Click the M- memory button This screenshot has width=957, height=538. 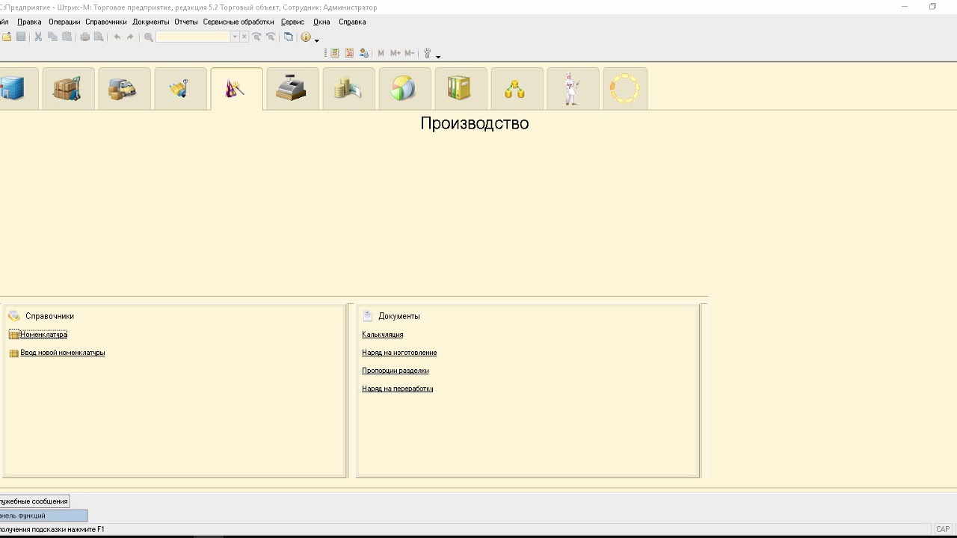(x=410, y=53)
